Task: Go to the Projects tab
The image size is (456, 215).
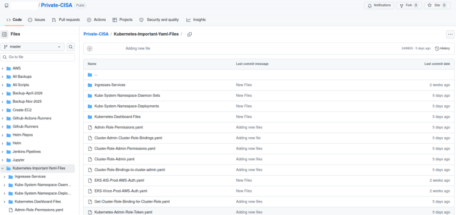Action: (x=122, y=20)
